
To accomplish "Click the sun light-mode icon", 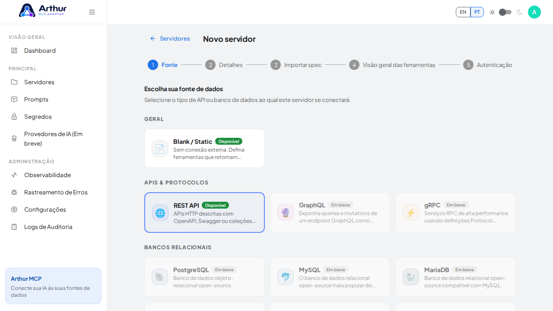I will pyautogui.click(x=492, y=12).
